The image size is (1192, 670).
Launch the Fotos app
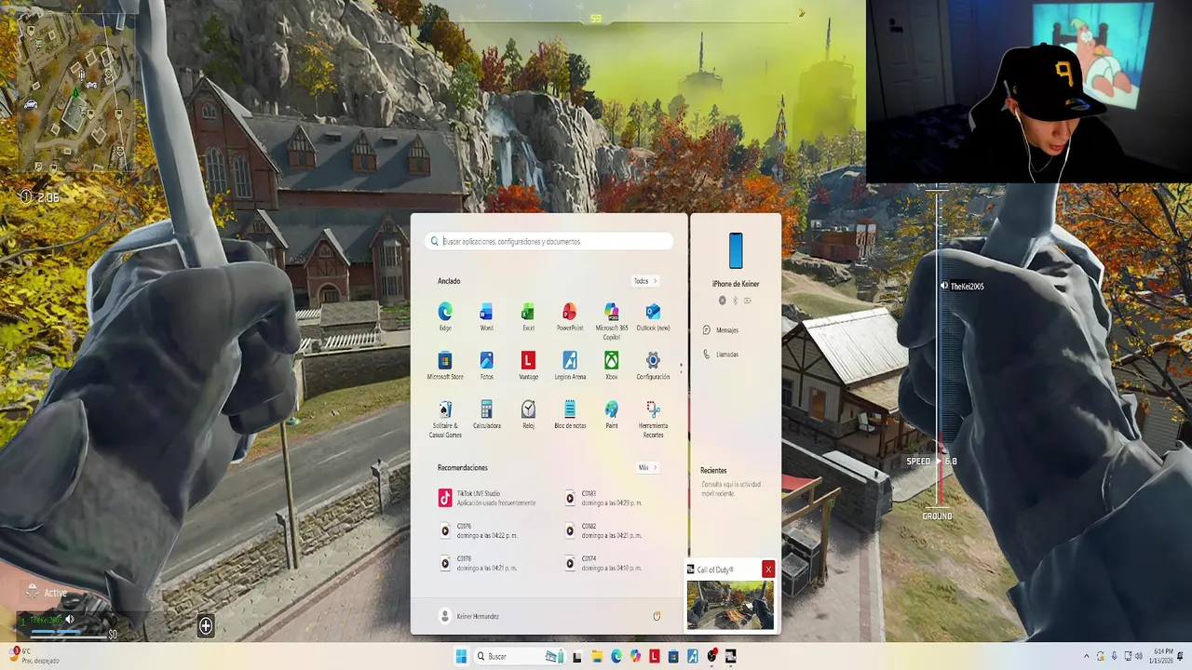[486, 366]
